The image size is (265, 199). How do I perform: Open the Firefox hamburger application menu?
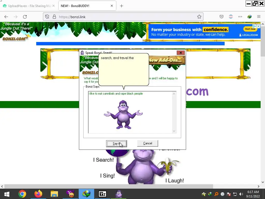pyautogui.click(x=259, y=17)
